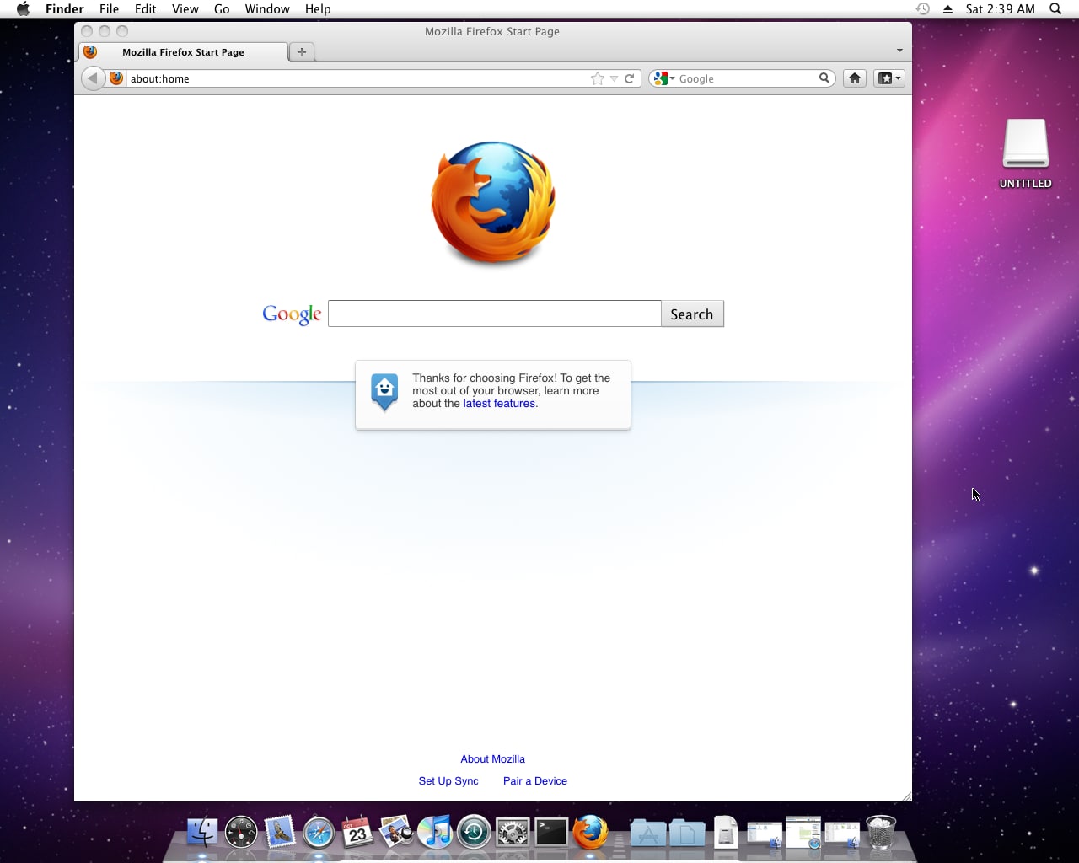The image size is (1079, 863).
Task: Open the latest features link
Action: [499, 404]
